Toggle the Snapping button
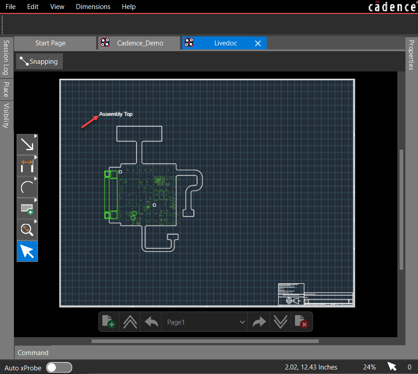 click(40, 62)
